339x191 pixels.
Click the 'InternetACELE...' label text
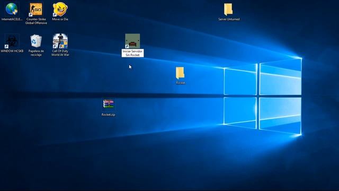(12, 19)
